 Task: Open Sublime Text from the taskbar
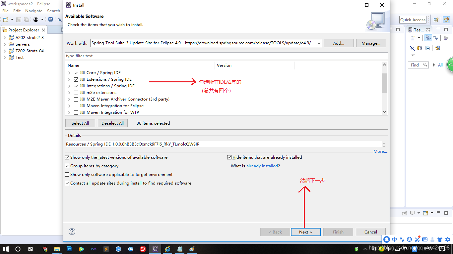pyautogui.click(x=106, y=249)
